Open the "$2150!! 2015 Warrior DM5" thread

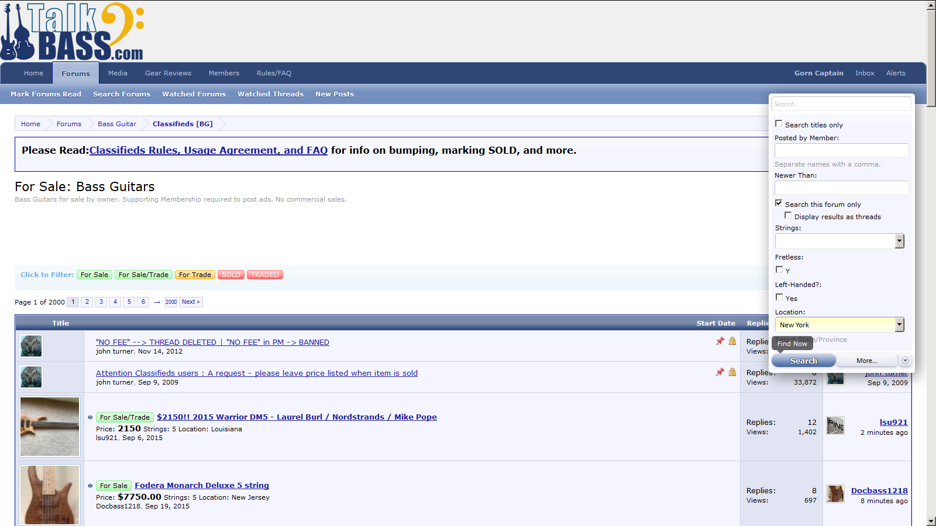pyautogui.click(x=297, y=417)
